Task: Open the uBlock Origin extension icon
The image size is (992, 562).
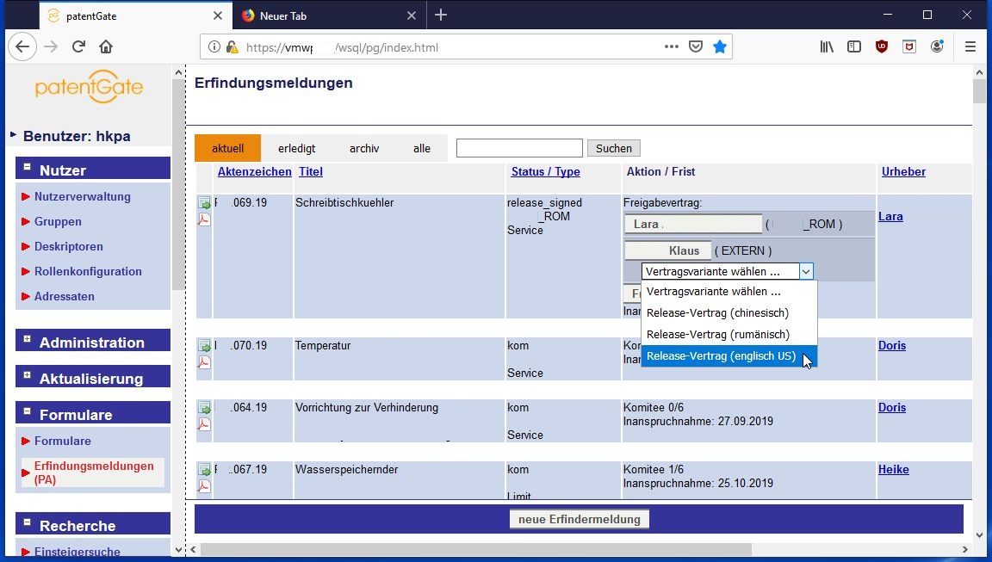Action: tap(881, 46)
